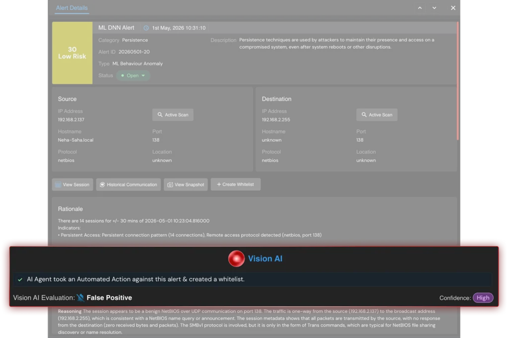Click the checkmark next to automated action message
The width and height of the screenshot is (508, 338).
point(20,280)
